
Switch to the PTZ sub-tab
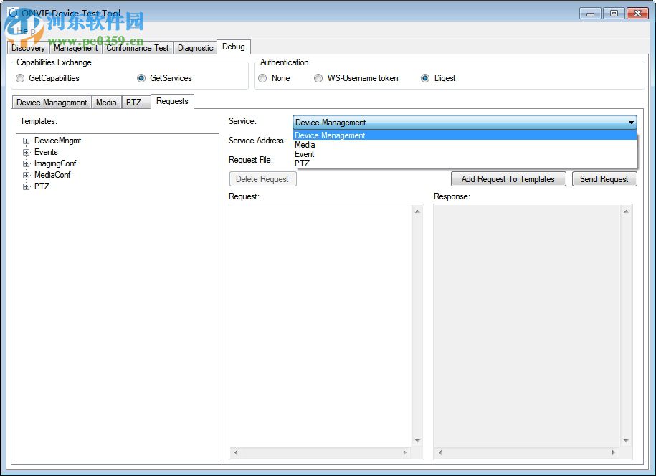click(135, 102)
